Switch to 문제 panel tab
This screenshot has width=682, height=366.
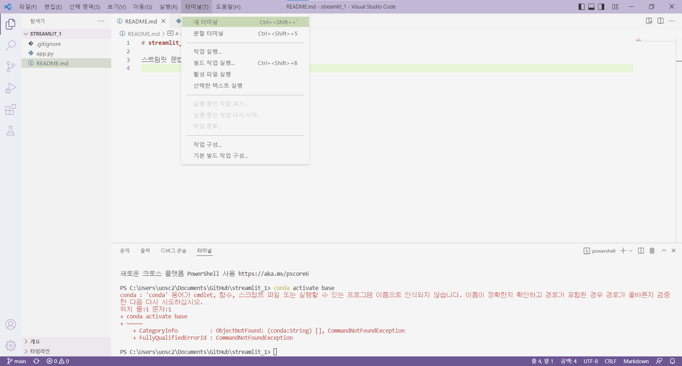[125, 251]
